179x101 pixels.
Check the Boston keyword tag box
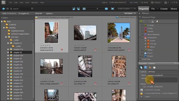pos(145,41)
